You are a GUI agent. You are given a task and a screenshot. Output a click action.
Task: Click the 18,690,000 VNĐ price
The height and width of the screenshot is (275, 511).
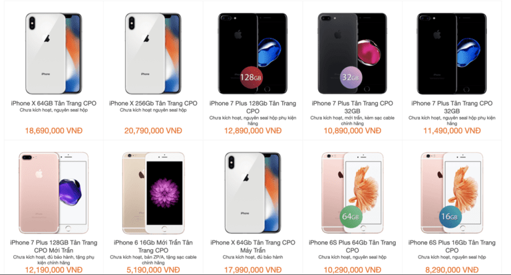click(x=54, y=130)
